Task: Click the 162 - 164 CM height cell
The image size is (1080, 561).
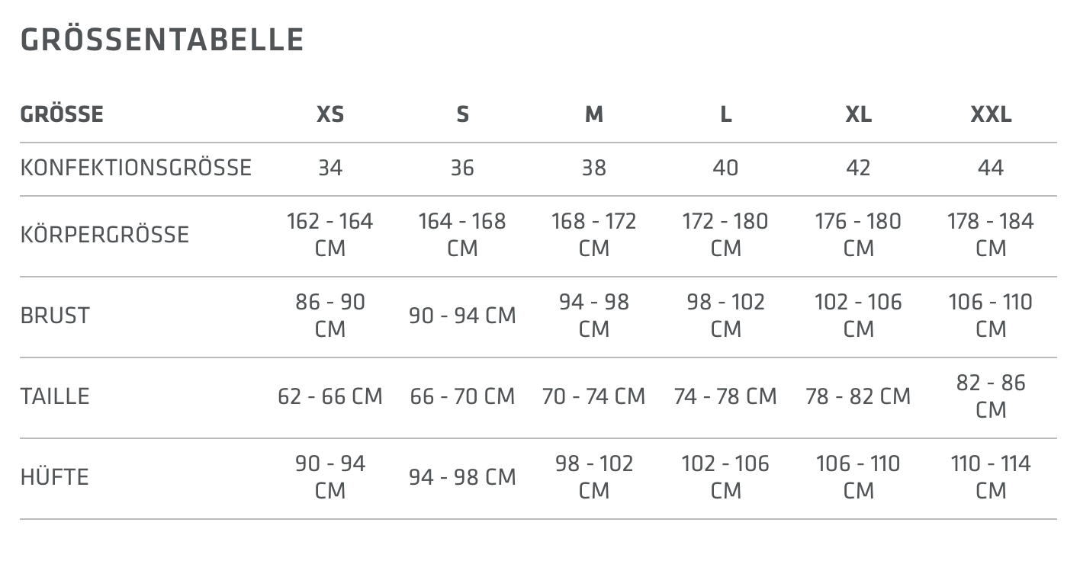Action: pos(330,235)
